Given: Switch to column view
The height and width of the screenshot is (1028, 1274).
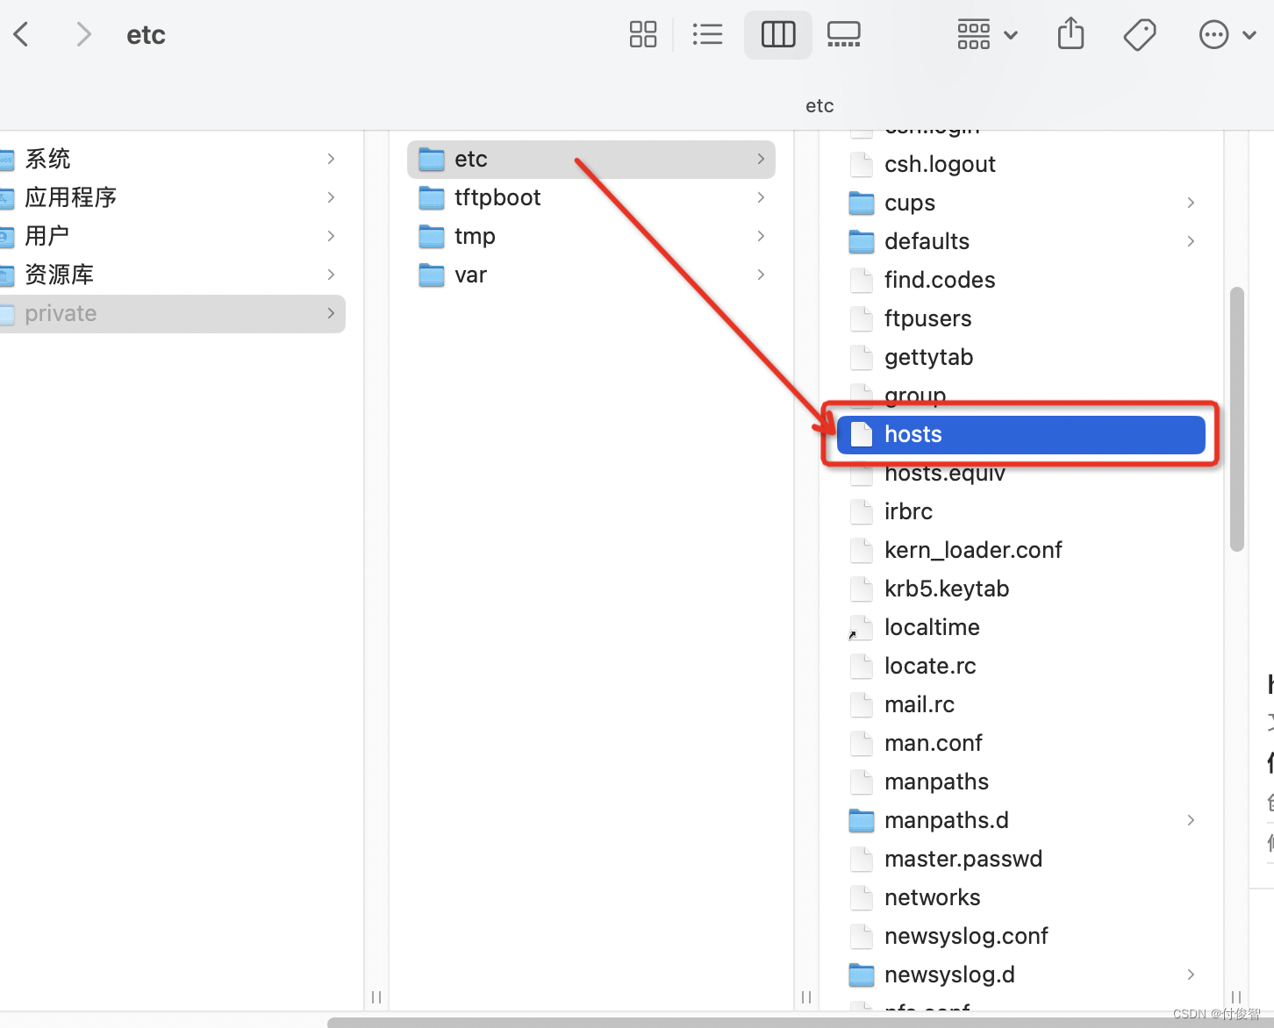Looking at the screenshot, I should 778,34.
